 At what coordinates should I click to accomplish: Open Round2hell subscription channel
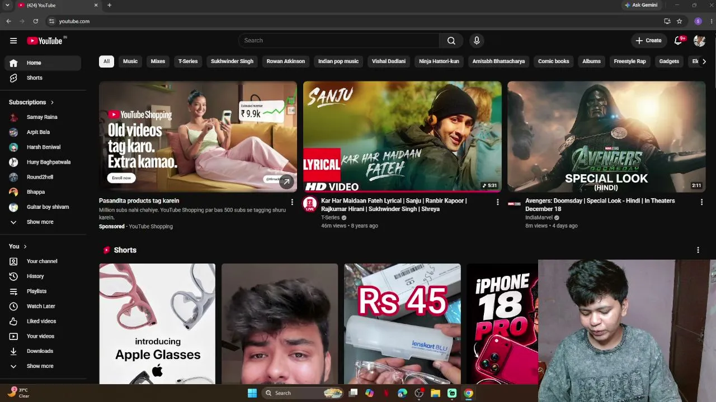point(43,177)
